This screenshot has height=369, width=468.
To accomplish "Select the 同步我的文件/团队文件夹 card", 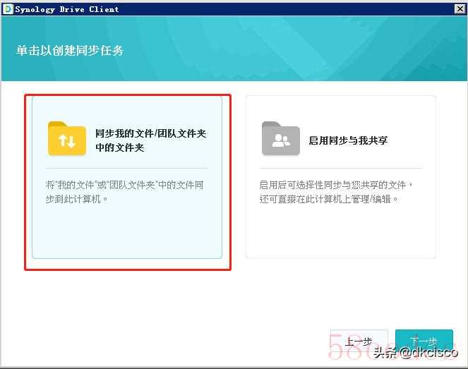I will tap(127, 177).
